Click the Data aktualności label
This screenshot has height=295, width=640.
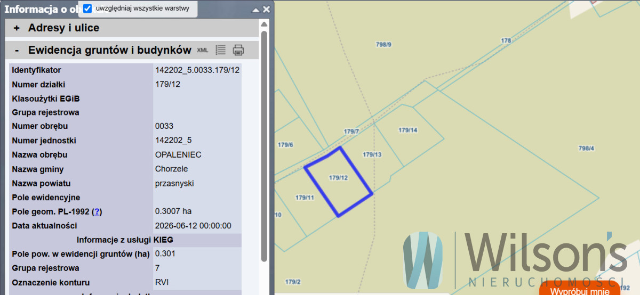pos(44,226)
